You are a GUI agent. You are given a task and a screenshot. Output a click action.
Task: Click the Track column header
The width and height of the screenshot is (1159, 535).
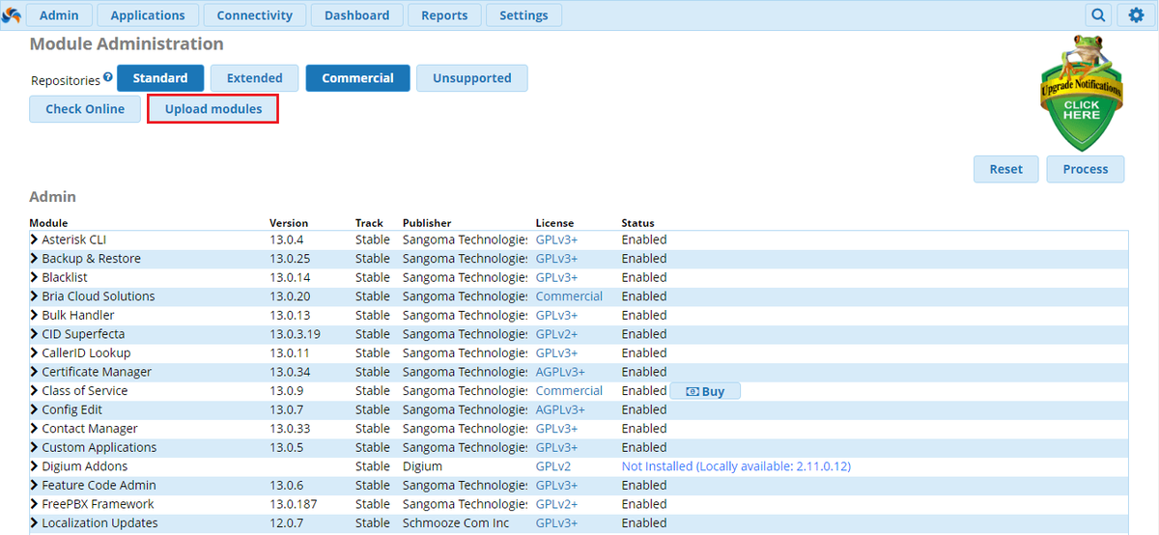[x=369, y=223]
